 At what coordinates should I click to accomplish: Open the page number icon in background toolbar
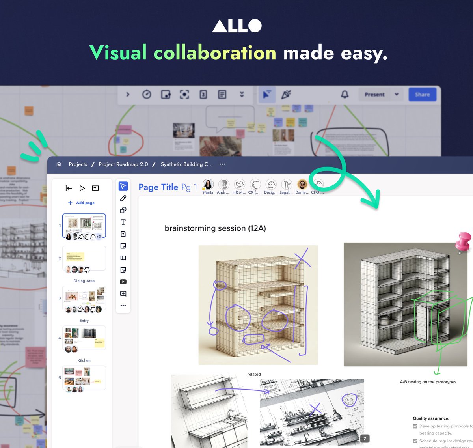point(203,94)
